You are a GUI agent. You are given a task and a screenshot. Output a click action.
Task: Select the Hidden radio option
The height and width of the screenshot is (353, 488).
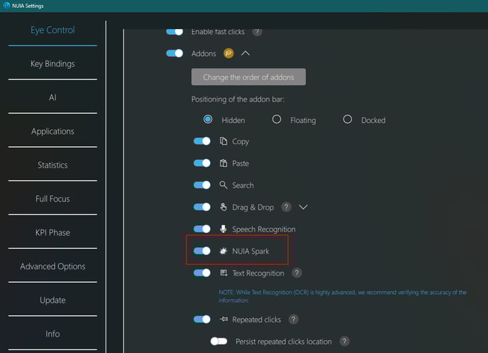coord(208,119)
